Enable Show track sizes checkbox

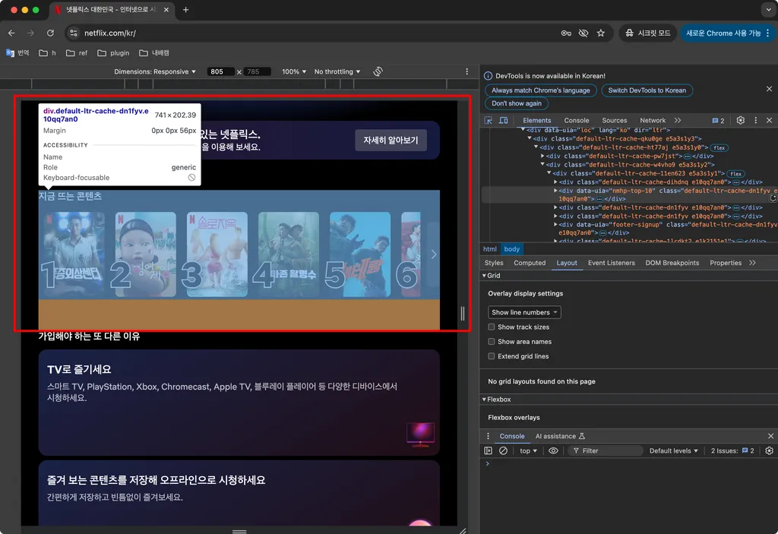click(x=492, y=327)
